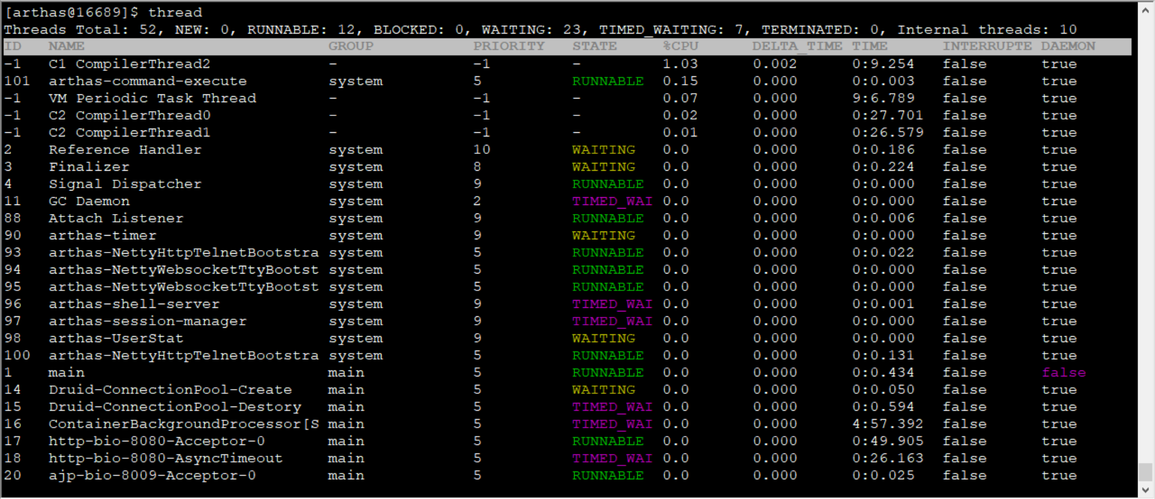This screenshot has height=499, width=1155.
Task: Click the 'thread' command at the prompt
Action: (x=175, y=13)
